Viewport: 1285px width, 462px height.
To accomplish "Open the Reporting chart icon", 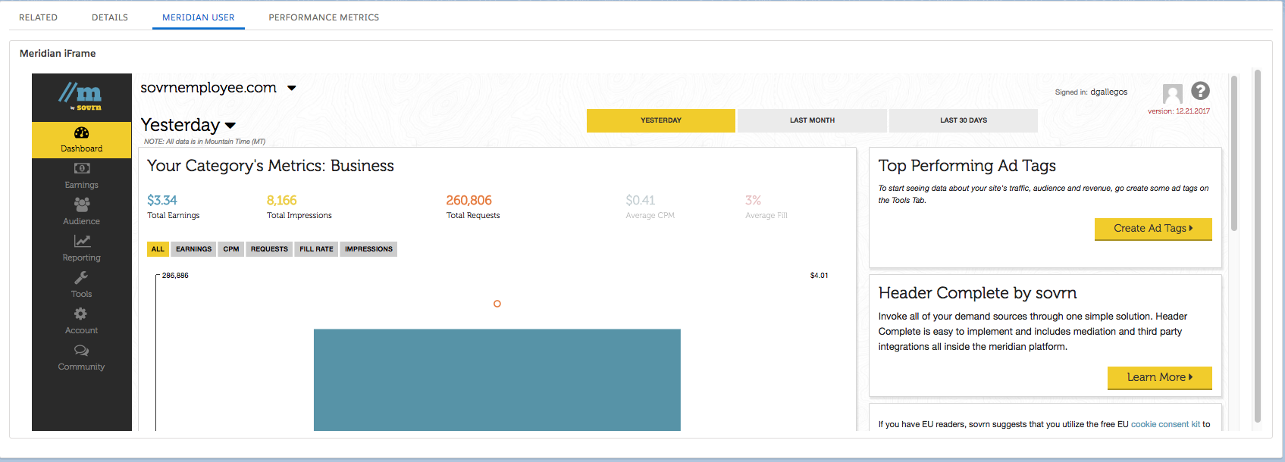I will (82, 241).
